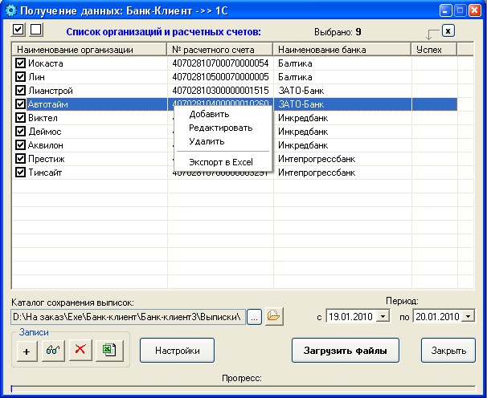487x398 pixels.
Task: Sort by Наименование банка column header
Action: point(342,50)
